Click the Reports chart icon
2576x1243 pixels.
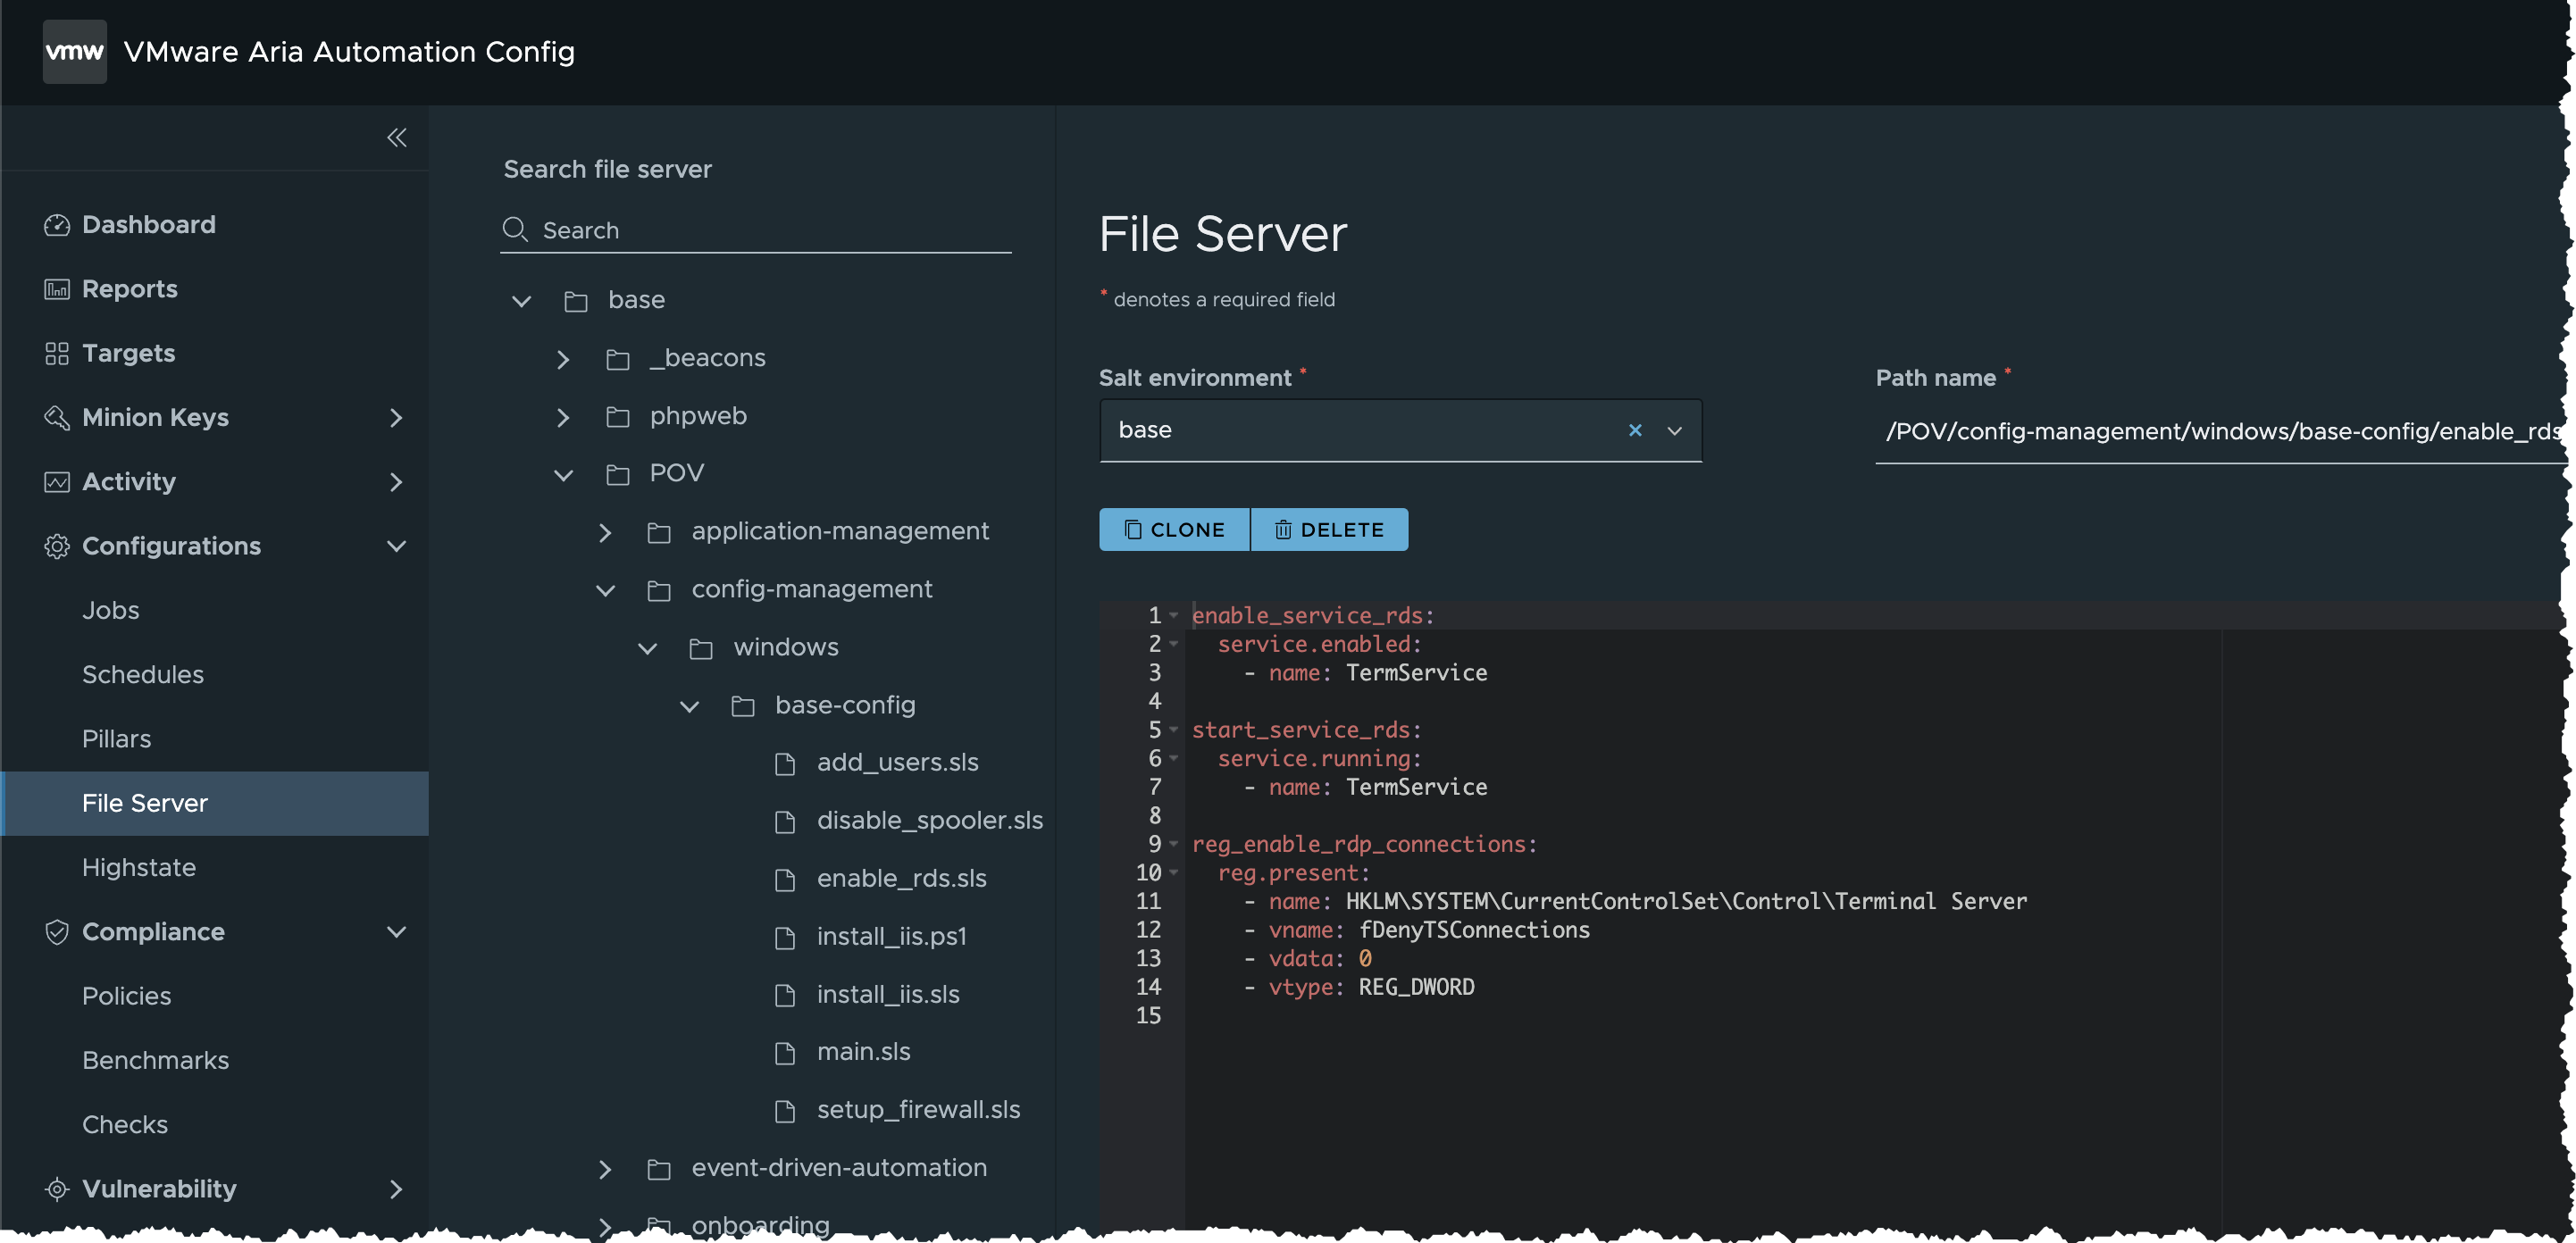coord(57,289)
